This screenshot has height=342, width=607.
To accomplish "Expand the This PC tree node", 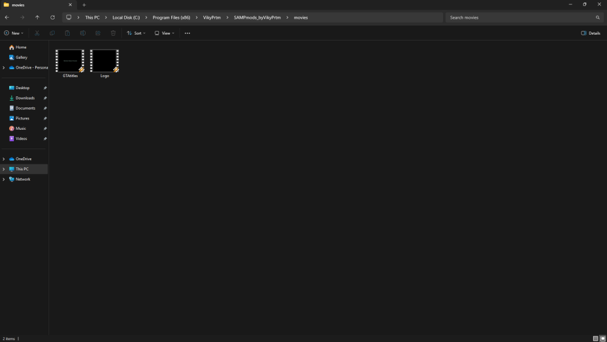I will click(x=4, y=169).
